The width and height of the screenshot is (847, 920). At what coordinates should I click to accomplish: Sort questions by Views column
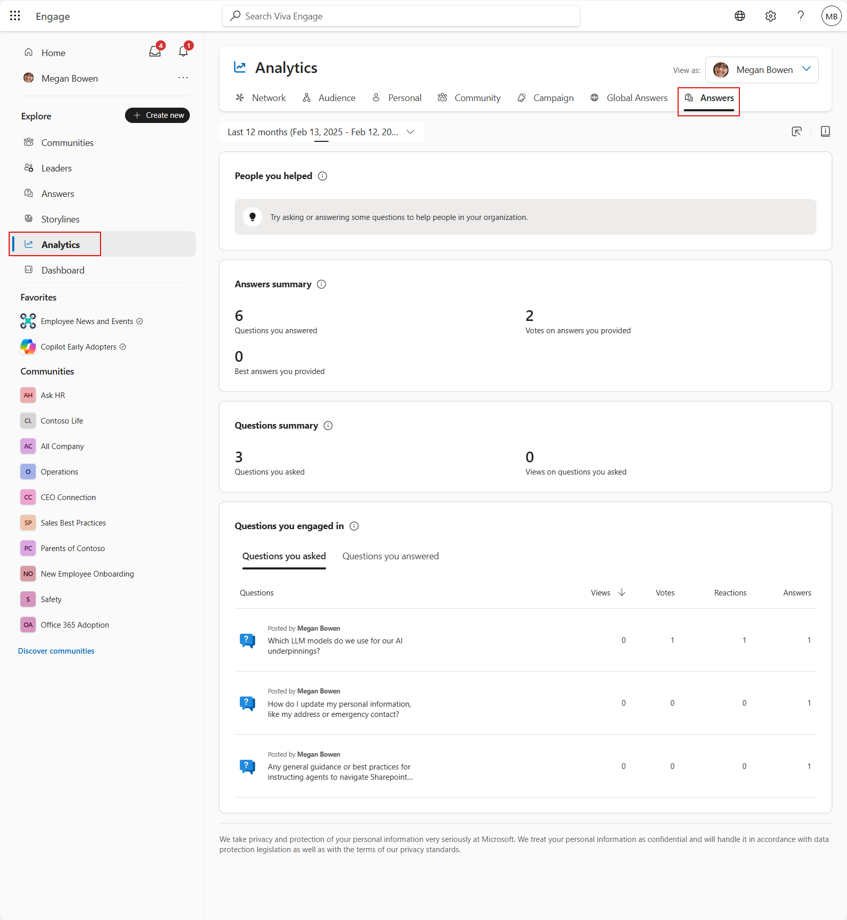(x=608, y=592)
